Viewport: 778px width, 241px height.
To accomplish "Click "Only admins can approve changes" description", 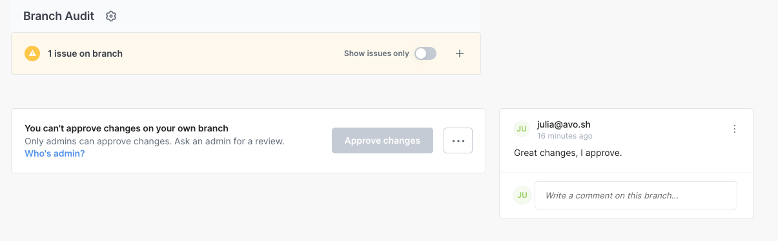I will [154, 140].
